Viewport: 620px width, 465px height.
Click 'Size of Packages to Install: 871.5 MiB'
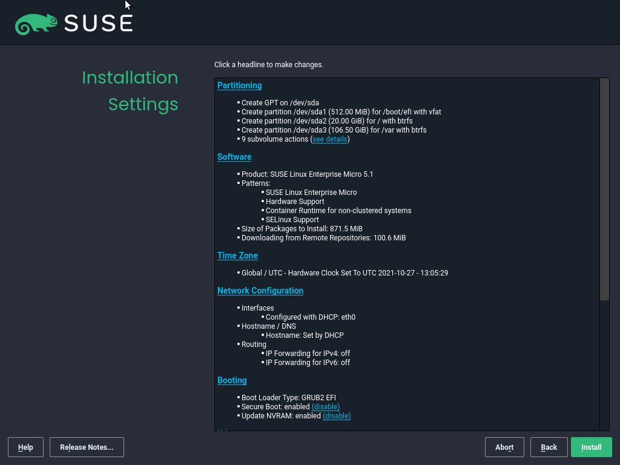point(302,229)
